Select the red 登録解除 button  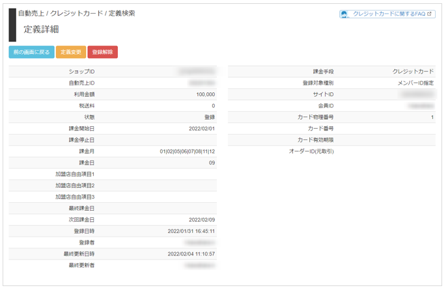pos(103,52)
